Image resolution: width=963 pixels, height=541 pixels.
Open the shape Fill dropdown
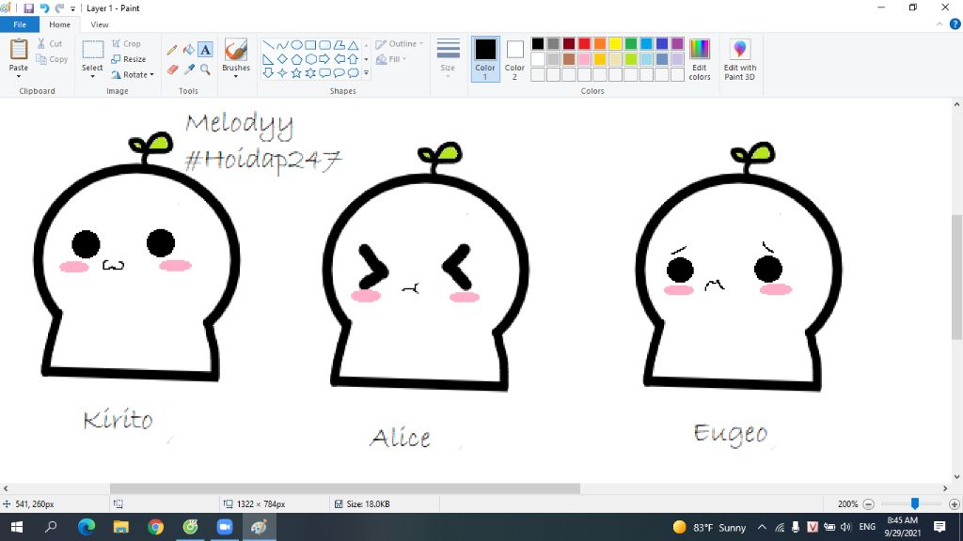point(391,59)
